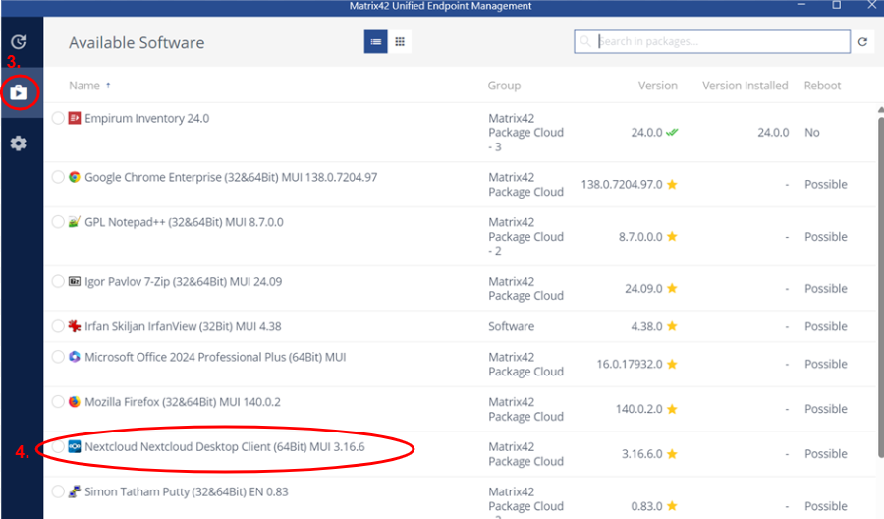Click the star next to Notepad++ version 8.7.0.0.0
Image resolution: width=884 pixels, height=519 pixels.
click(x=672, y=236)
